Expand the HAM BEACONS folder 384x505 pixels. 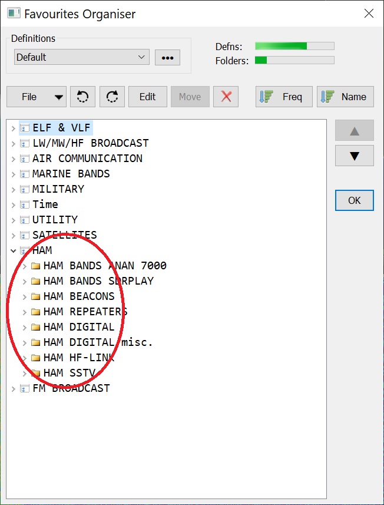(25, 296)
